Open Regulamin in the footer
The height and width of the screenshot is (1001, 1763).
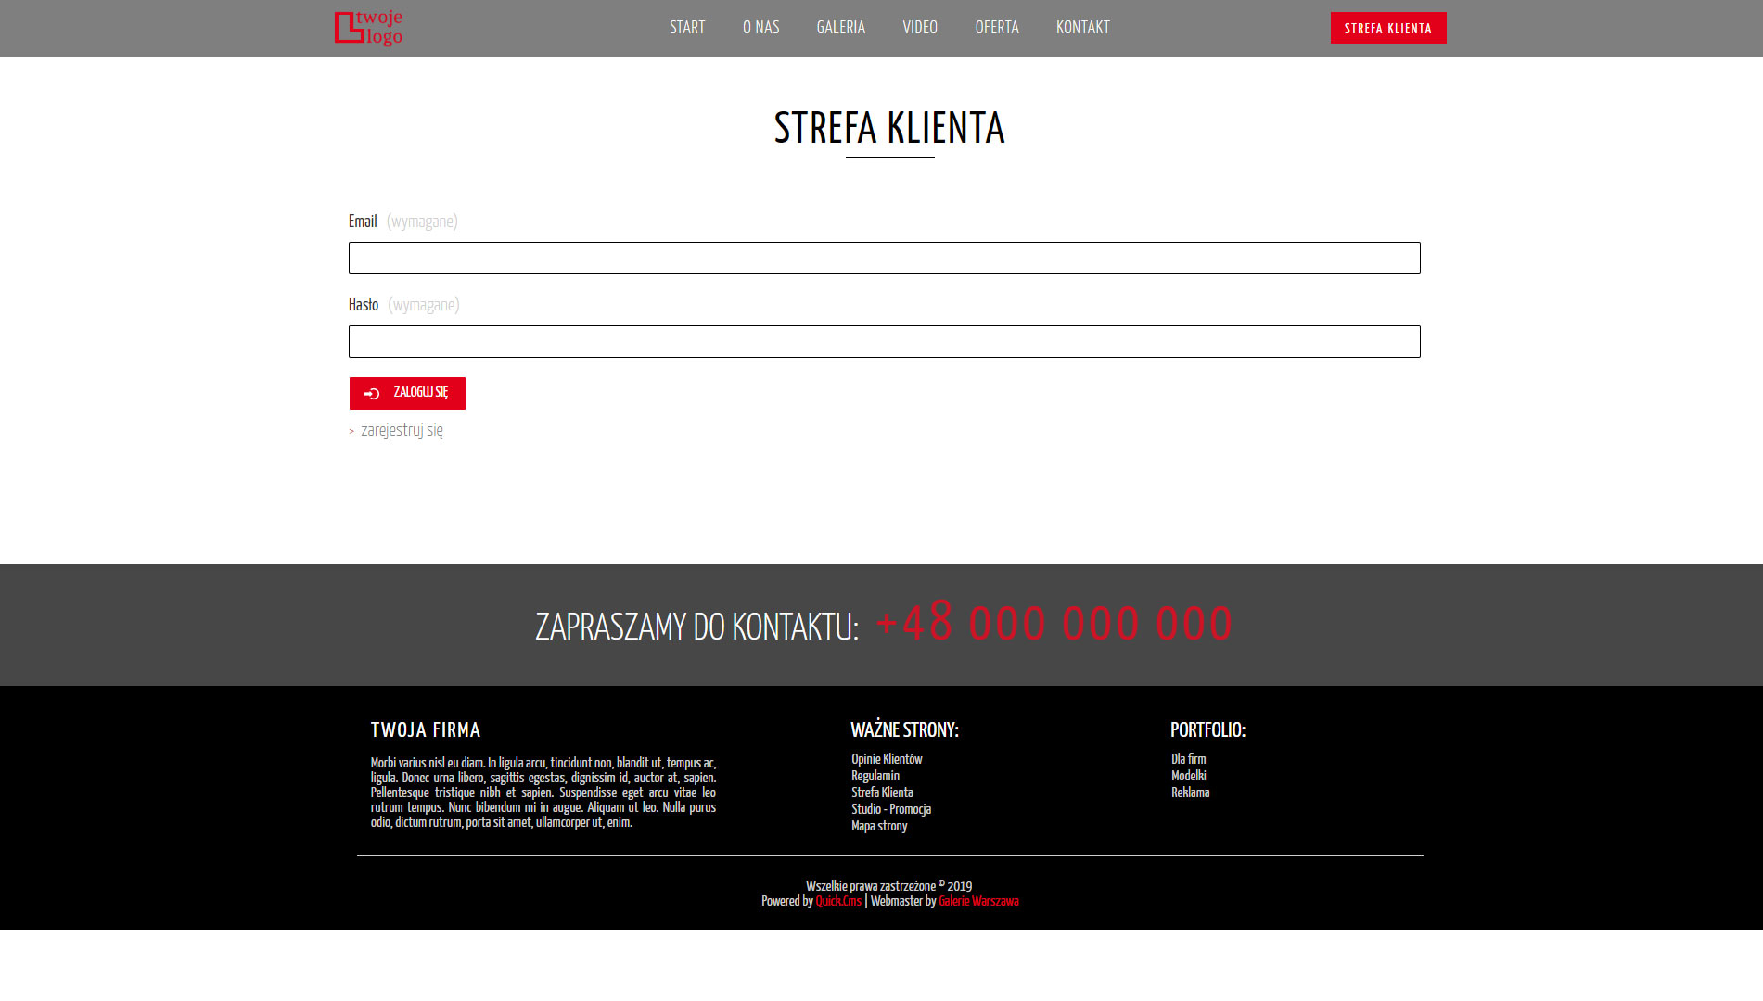point(875,776)
